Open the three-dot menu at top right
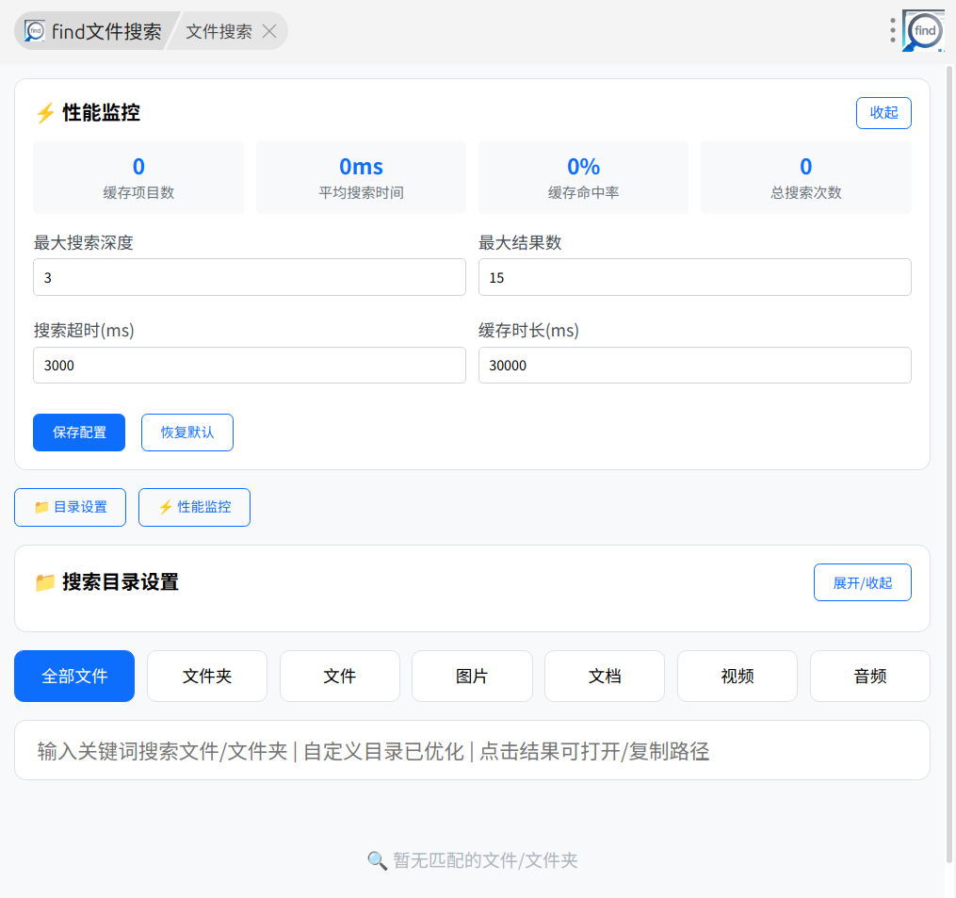The width and height of the screenshot is (956, 898). coord(892,30)
